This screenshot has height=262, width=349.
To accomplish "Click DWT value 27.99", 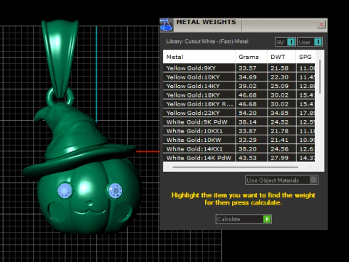I will click(279, 158).
